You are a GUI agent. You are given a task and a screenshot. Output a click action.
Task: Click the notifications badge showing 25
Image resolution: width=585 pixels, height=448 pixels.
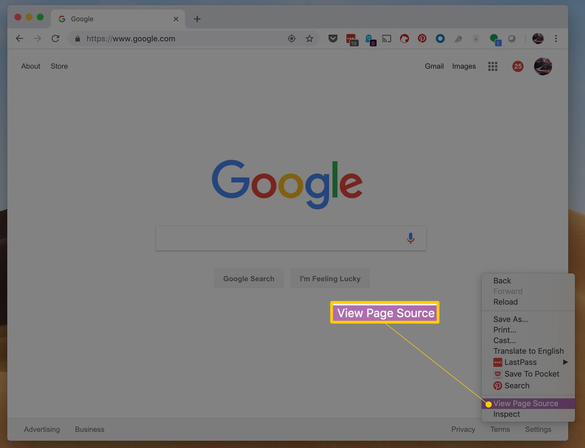click(x=518, y=66)
